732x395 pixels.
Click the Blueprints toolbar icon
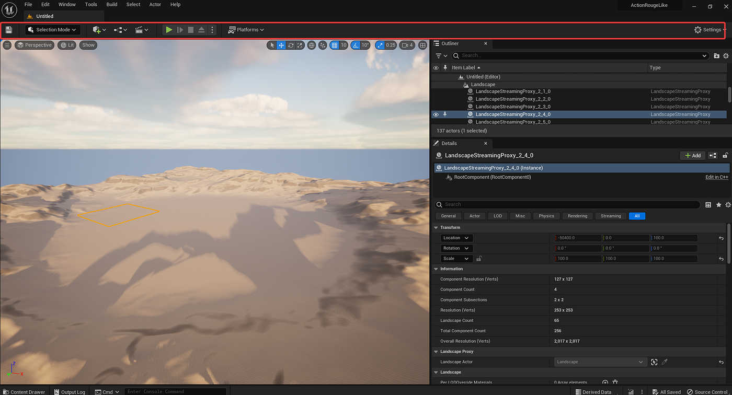(x=118, y=30)
